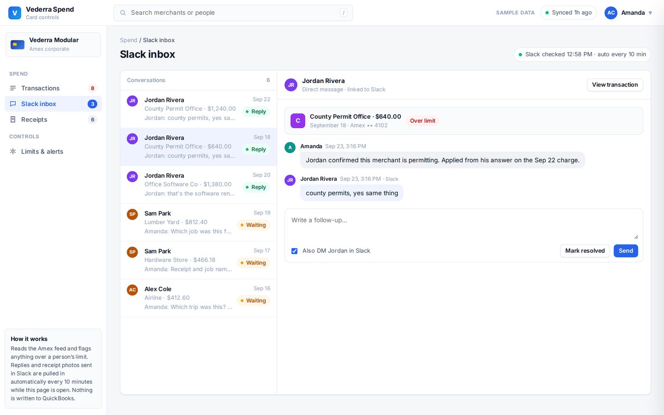Click the 'How it works' heading
The width and height of the screenshot is (664, 415).
point(29,339)
